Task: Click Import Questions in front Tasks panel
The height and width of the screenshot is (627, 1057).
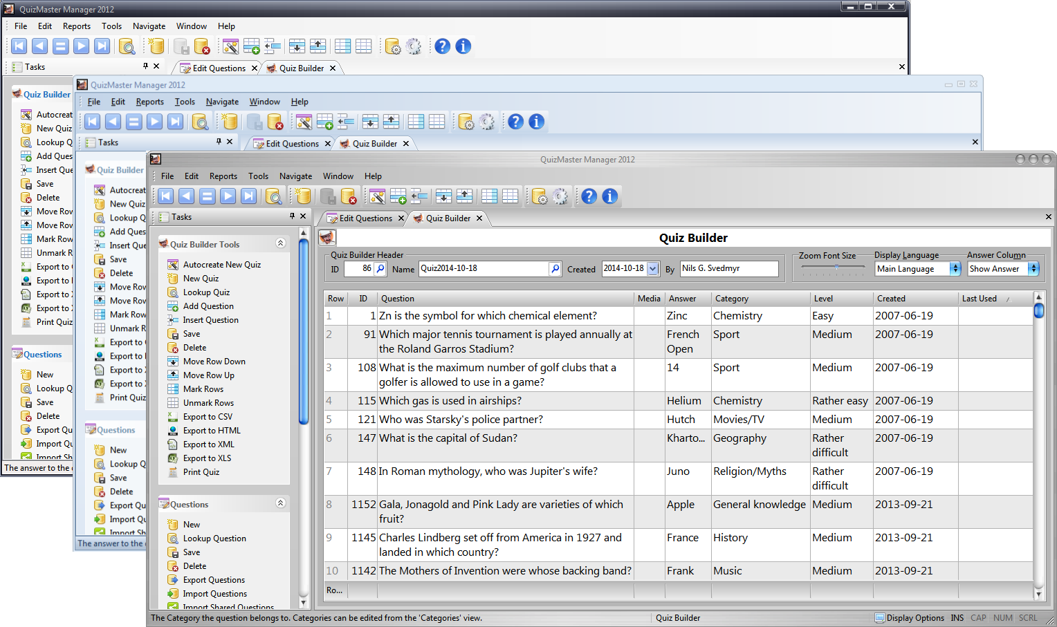Action: [214, 594]
